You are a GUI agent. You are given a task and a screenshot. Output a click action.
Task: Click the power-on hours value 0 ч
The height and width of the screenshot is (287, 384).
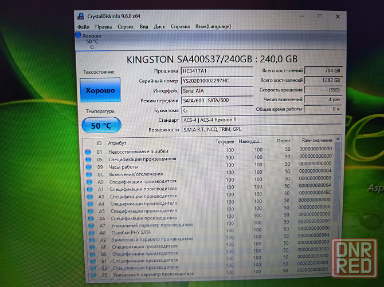point(323,109)
